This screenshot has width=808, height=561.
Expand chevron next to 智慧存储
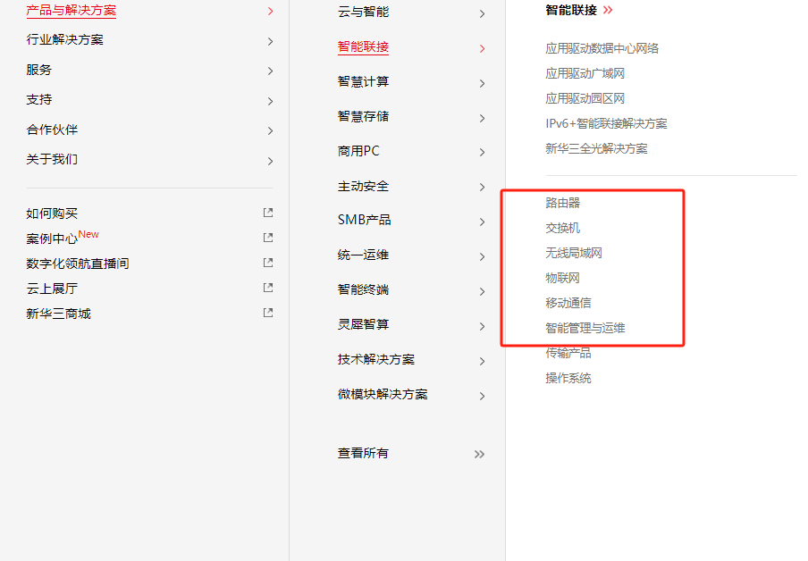click(x=483, y=119)
